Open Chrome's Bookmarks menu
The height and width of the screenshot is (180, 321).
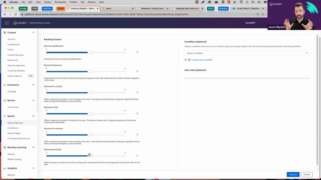pos(61,2)
